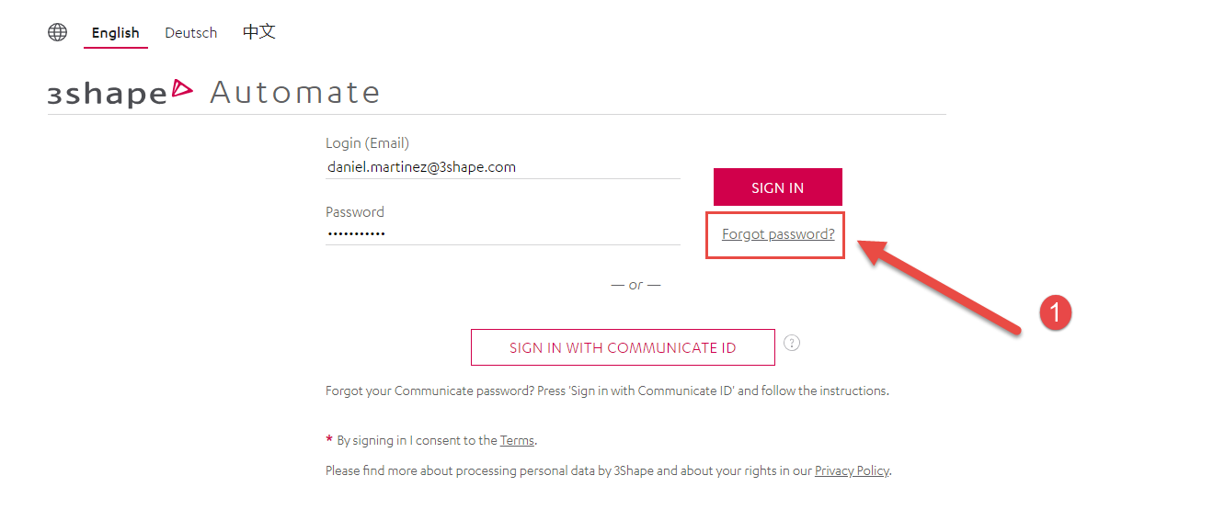
Task: Click the Login (Email) field label
Action: point(367,143)
